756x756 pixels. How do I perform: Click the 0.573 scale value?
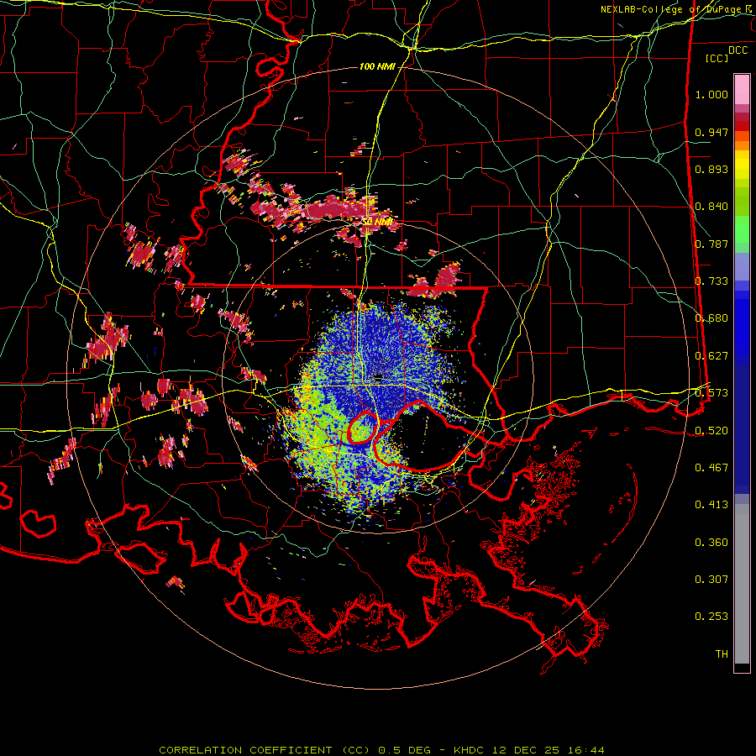point(711,393)
